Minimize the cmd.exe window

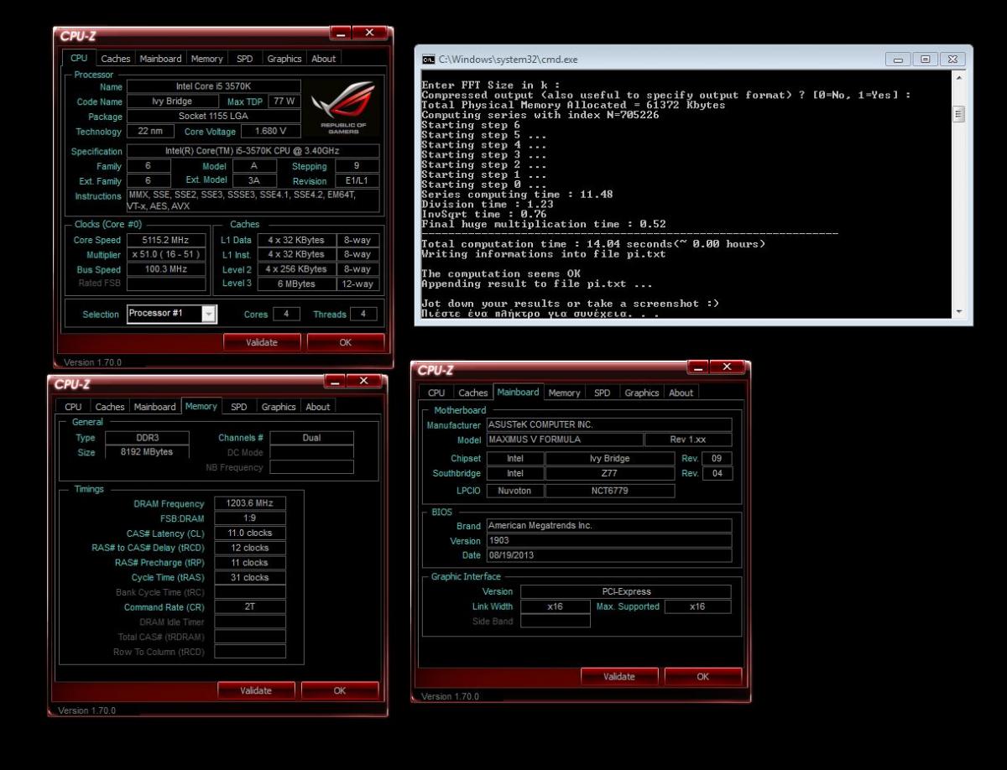pos(899,60)
